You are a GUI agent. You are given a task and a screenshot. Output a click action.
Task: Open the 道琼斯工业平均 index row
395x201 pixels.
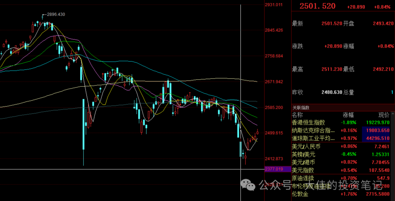pyautogui.click(x=343, y=138)
